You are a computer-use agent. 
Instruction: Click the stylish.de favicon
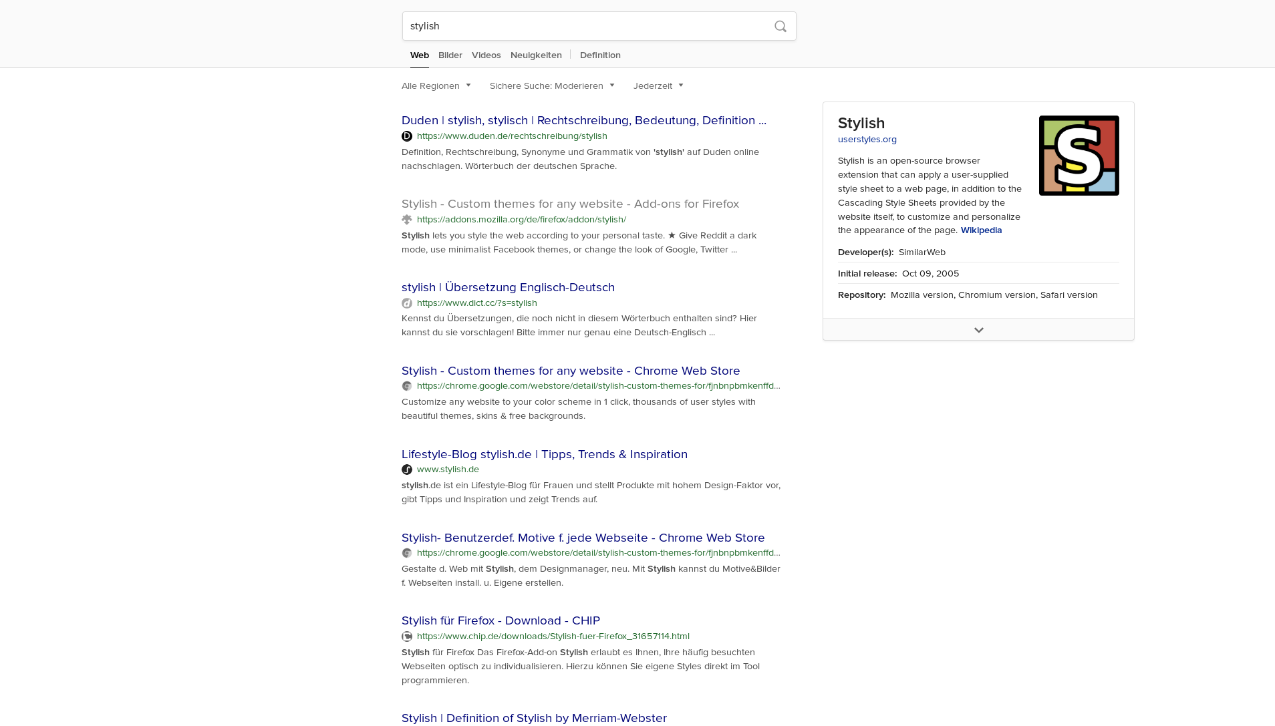pyautogui.click(x=407, y=470)
